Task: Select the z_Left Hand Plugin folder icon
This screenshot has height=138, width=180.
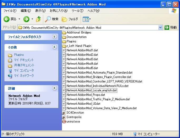Action: click(64, 46)
